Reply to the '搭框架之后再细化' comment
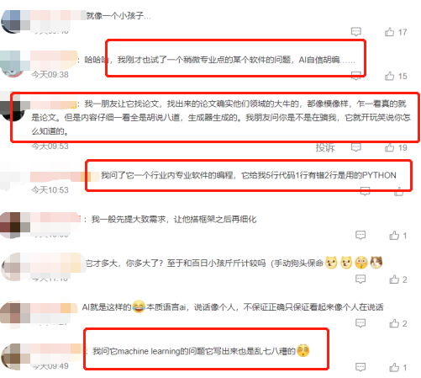Image resolution: width=421 pixels, height=378 pixels. tap(360, 235)
